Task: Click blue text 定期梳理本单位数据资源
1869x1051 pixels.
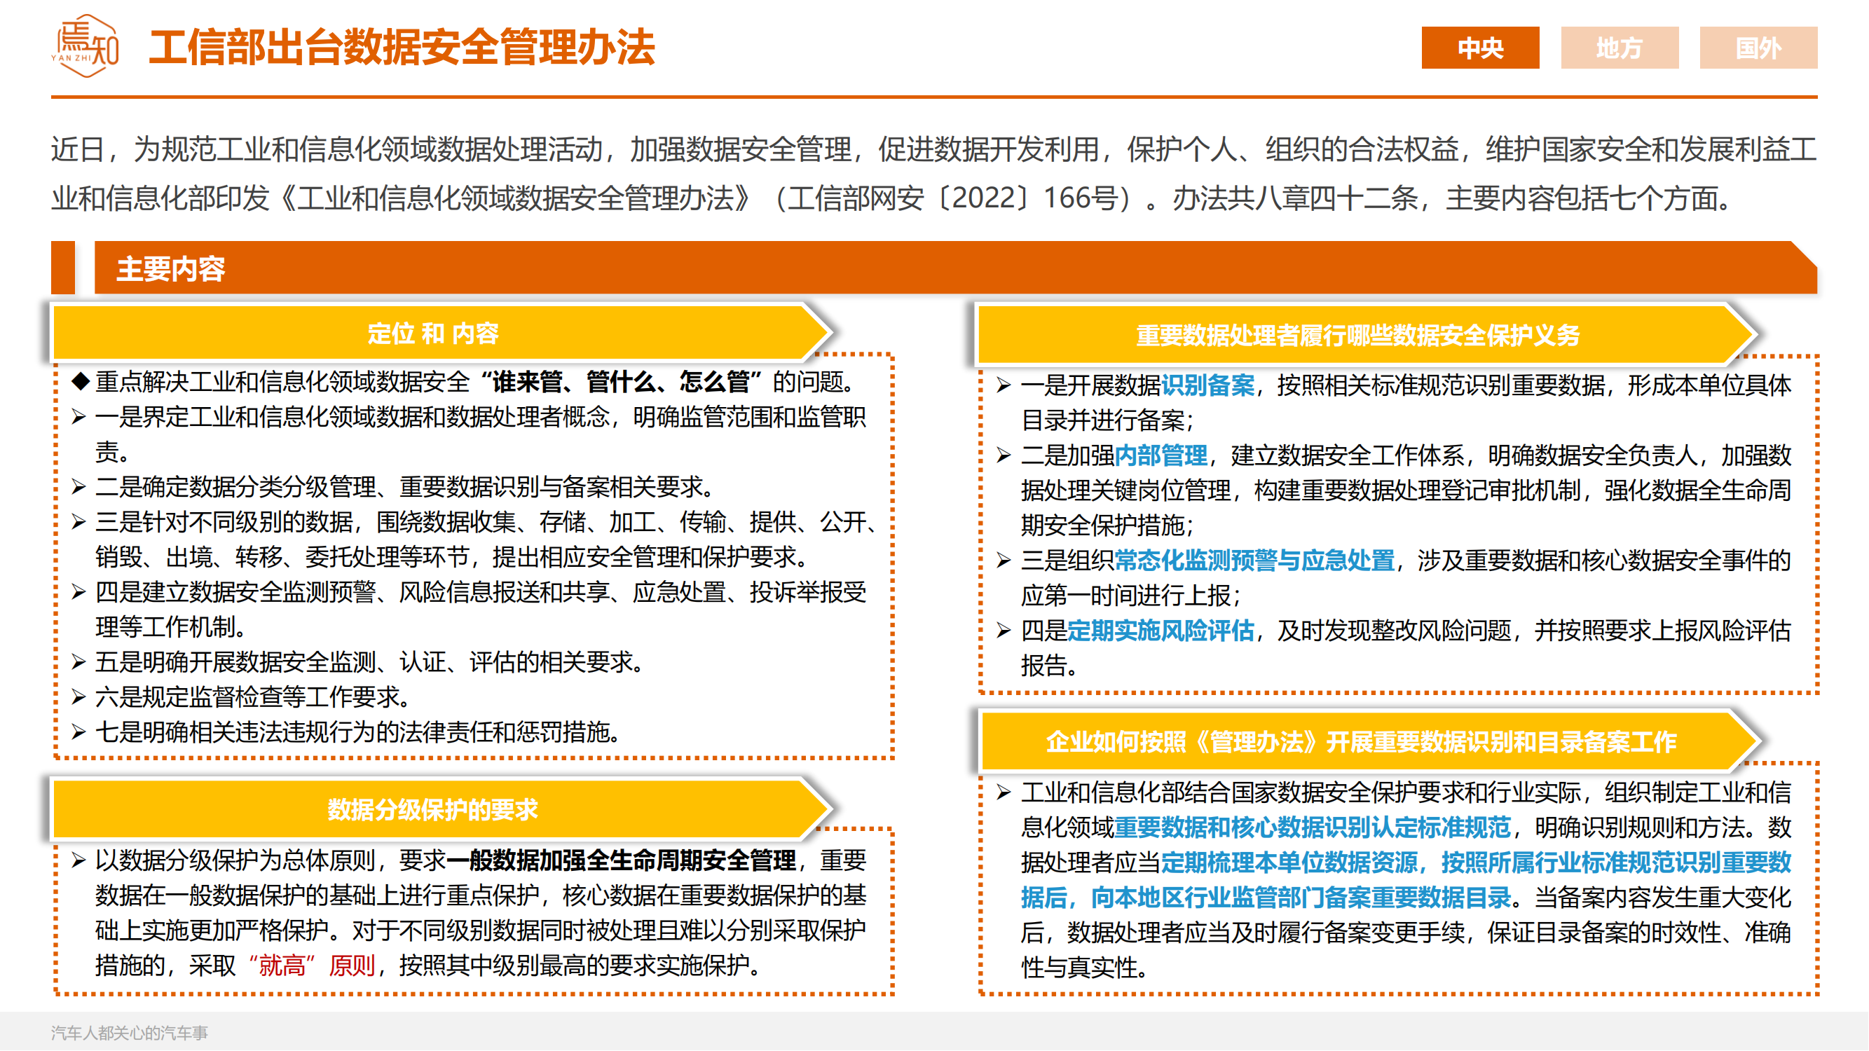Action: (x=1289, y=863)
